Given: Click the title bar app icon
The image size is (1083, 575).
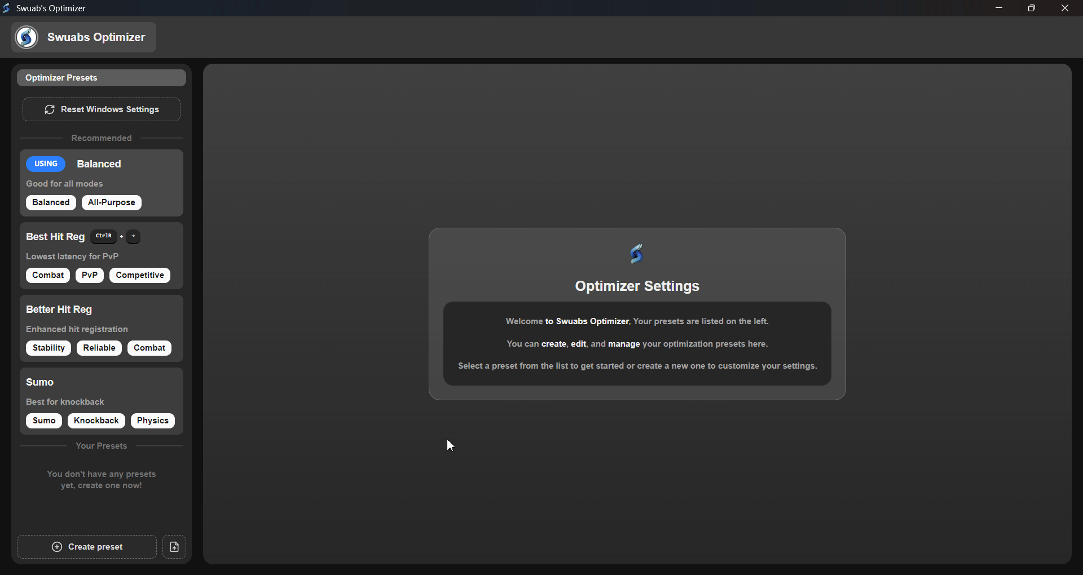Looking at the screenshot, I should coord(7,8).
